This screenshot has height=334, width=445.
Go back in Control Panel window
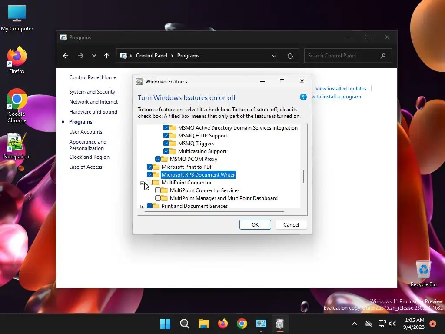[x=66, y=56]
